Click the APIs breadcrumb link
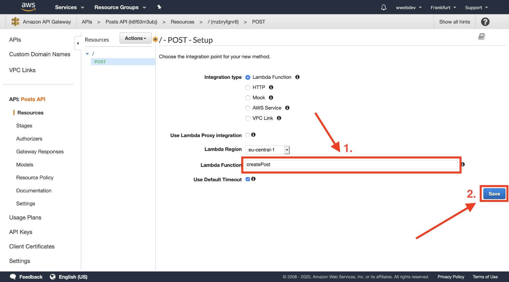The height and width of the screenshot is (282, 509). coord(87,22)
